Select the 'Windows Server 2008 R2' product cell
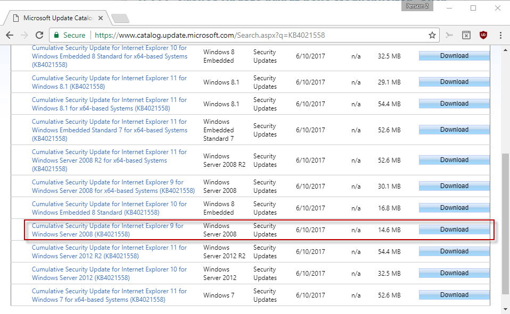The image size is (510, 314). 225,160
